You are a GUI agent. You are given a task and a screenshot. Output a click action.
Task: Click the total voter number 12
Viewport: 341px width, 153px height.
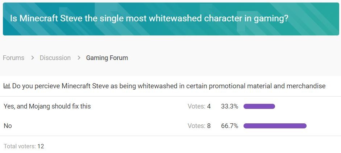pos(41,146)
